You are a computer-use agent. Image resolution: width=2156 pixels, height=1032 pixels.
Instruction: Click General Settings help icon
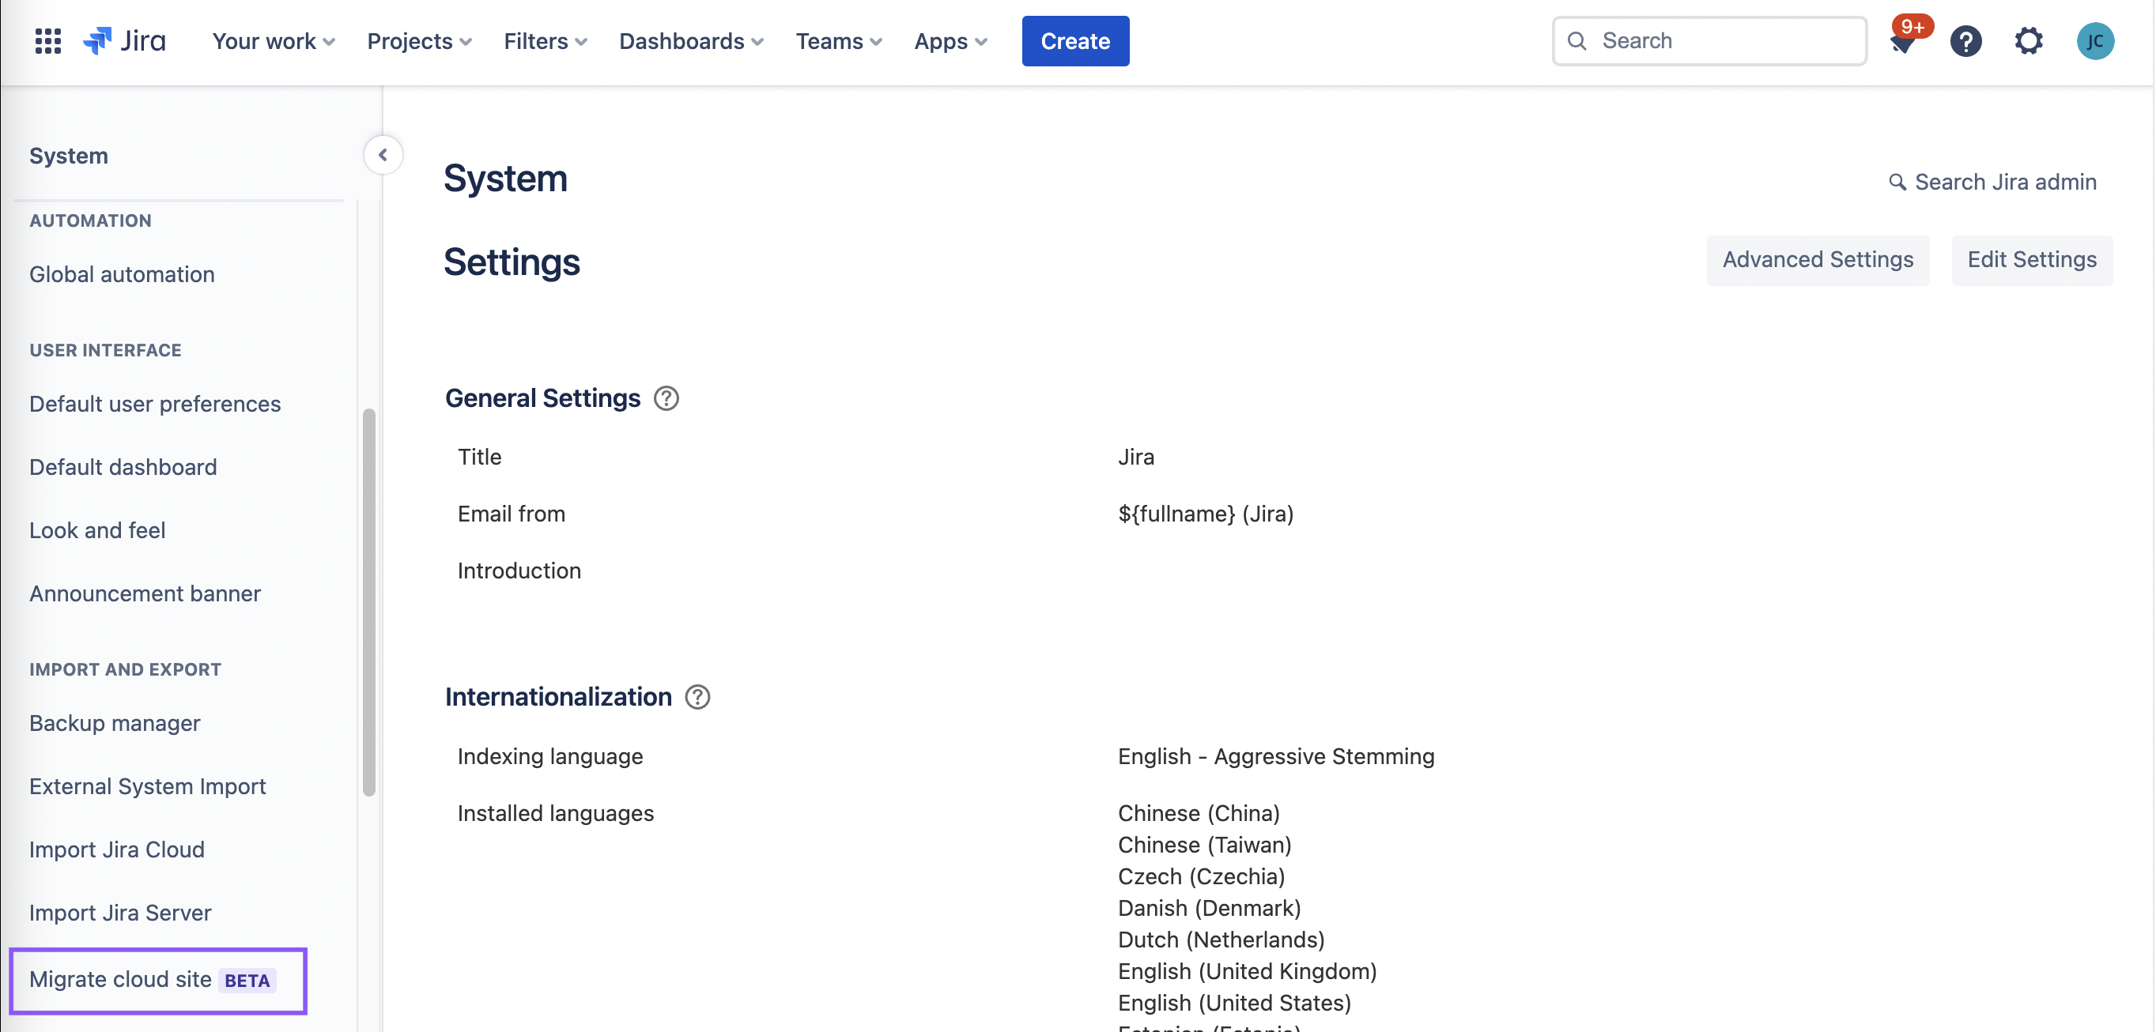(666, 398)
